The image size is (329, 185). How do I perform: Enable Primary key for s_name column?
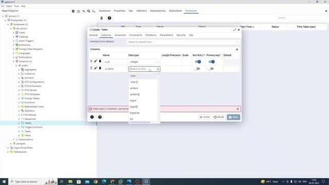coord(210,69)
